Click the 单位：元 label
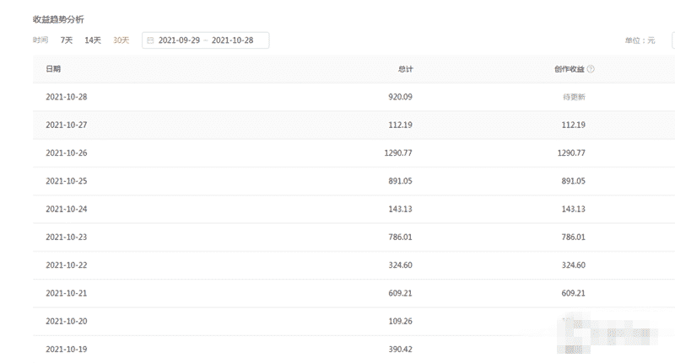The image size is (675, 363). pos(640,40)
